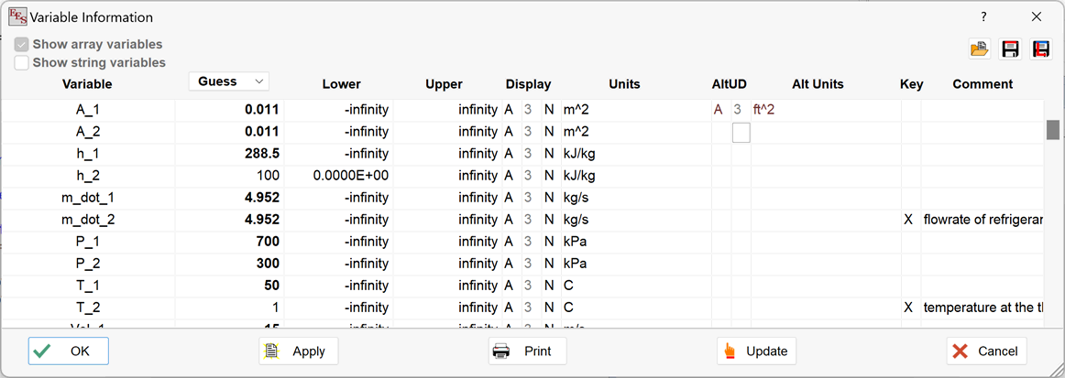Open the Guess column dropdown
1065x378 pixels.
[x=228, y=81]
